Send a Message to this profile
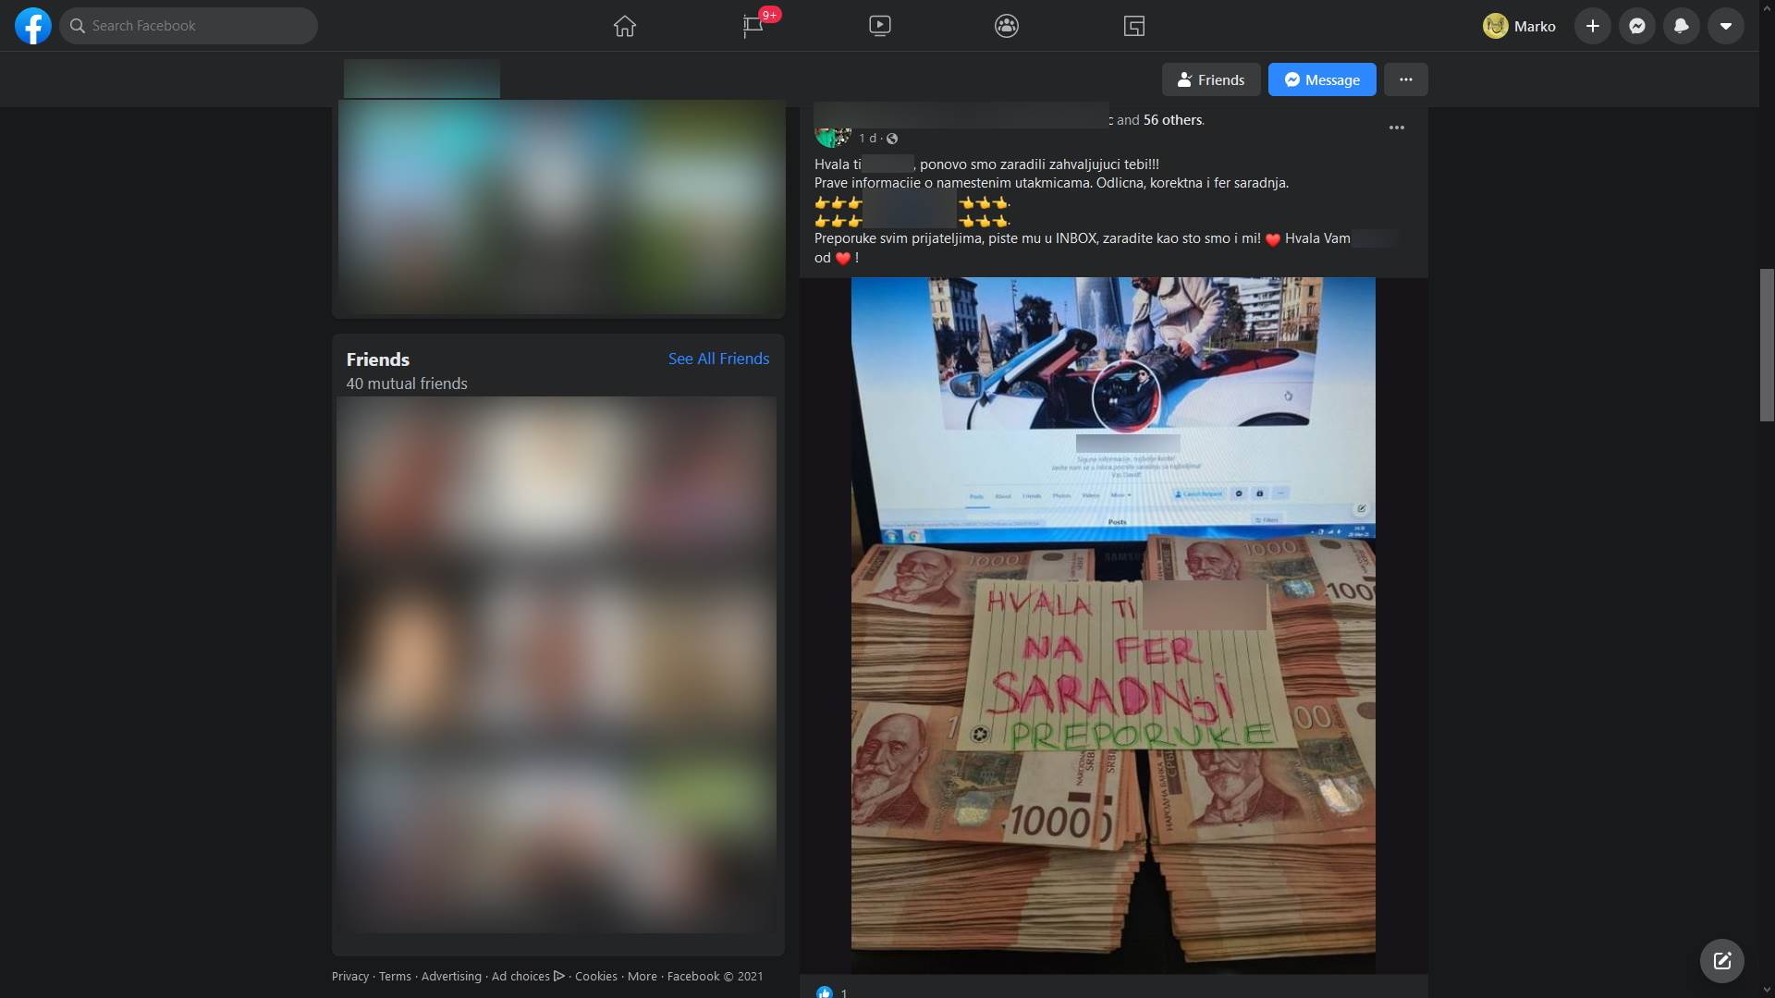This screenshot has height=998, width=1775. click(1321, 79)
